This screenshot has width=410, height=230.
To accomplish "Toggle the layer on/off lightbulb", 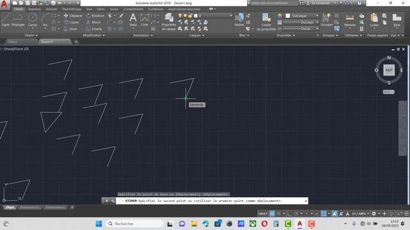I will (x=180, y=15).
